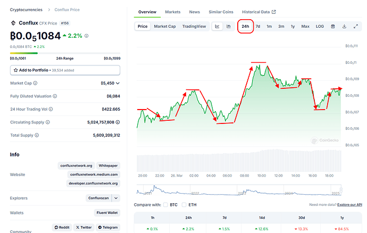Toggle LOG scale on the chart
Viewport: 367px width, 233px height.
320,27
